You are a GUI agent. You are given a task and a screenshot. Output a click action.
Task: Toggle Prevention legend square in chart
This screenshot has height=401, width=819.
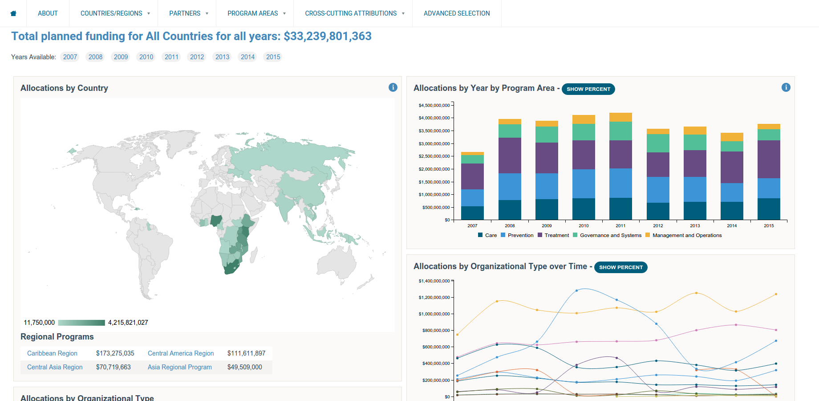pos(503,235)
